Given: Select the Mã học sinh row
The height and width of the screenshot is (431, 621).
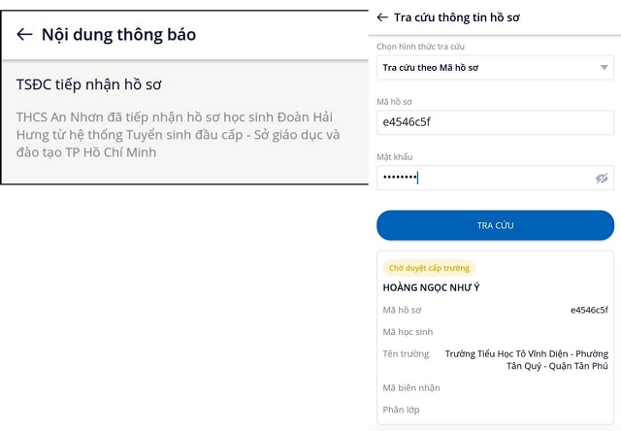Looking at the screenshot, I should [x=495, y=332].
